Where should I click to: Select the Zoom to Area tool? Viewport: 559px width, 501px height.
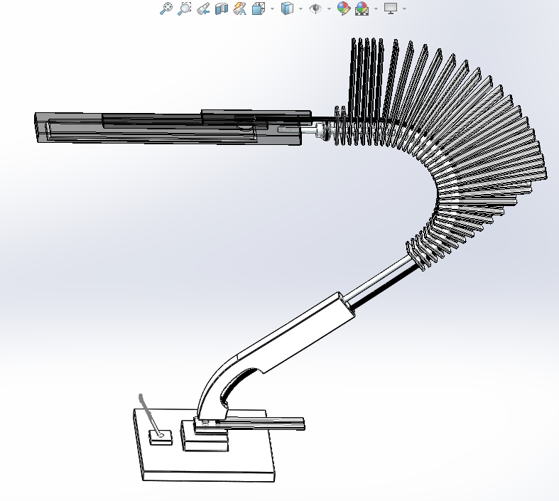click(x=184, y=9)
